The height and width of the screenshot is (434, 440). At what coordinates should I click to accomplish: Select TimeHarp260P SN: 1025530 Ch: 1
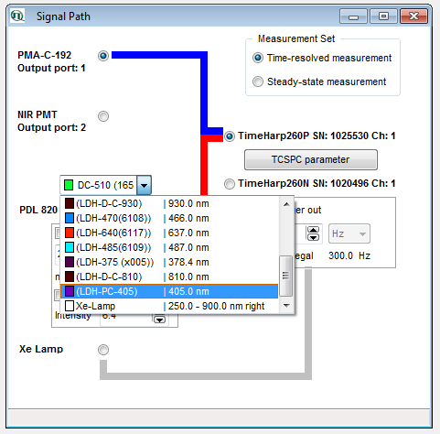tap(230, 136)
